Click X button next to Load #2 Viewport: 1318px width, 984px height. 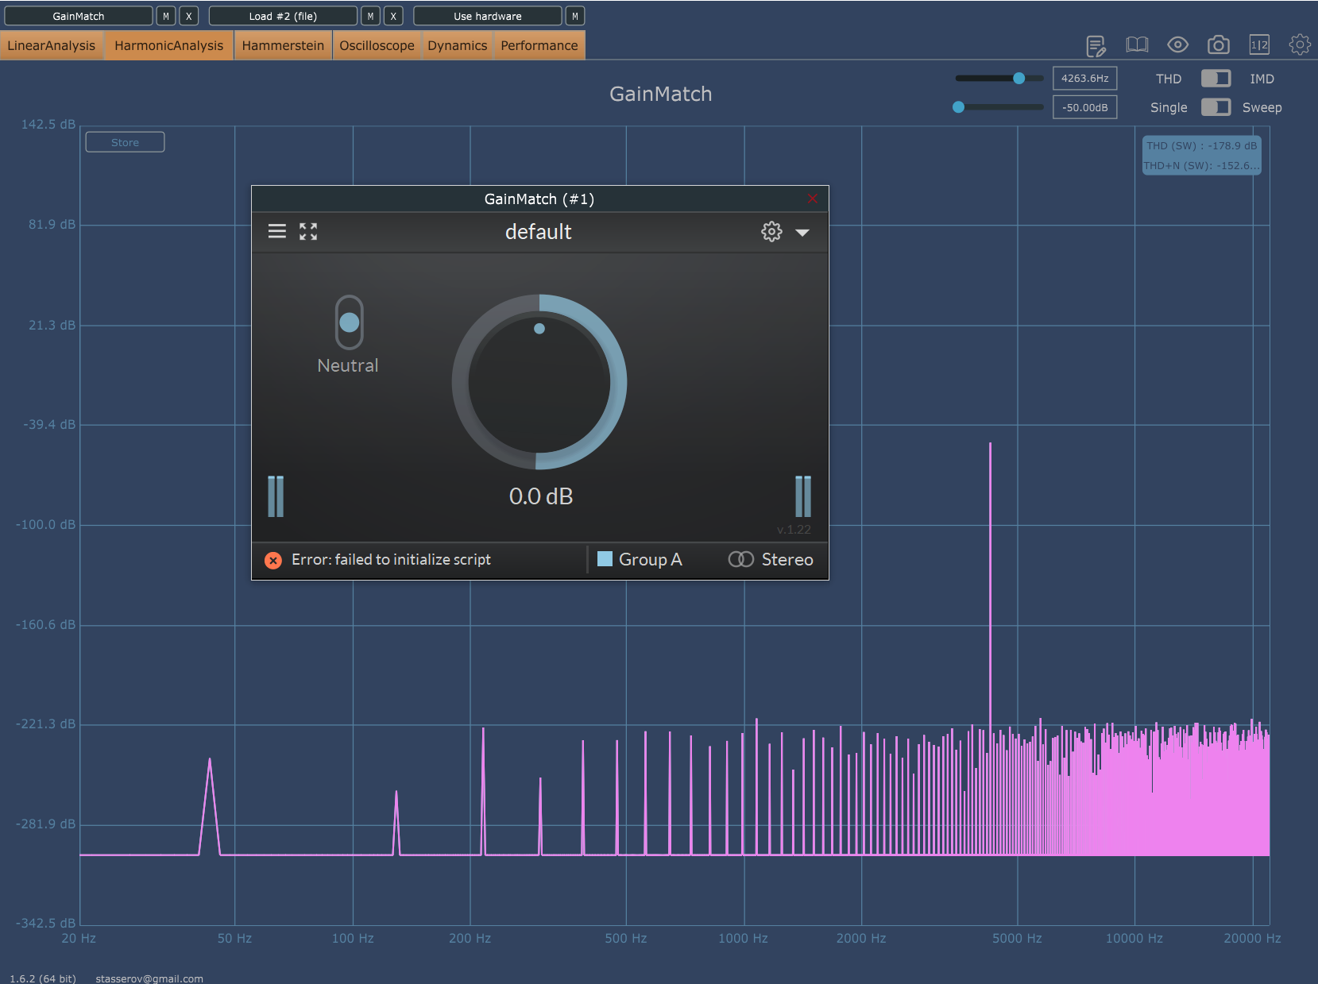point(393,16)
